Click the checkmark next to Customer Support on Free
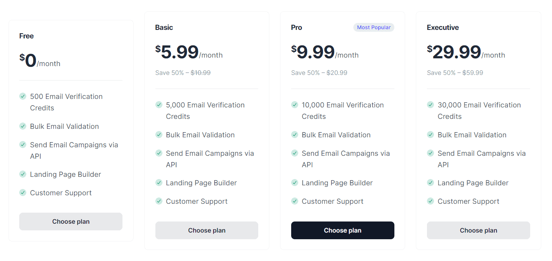This screenshot has width=552, height=261. pos(23,193)
